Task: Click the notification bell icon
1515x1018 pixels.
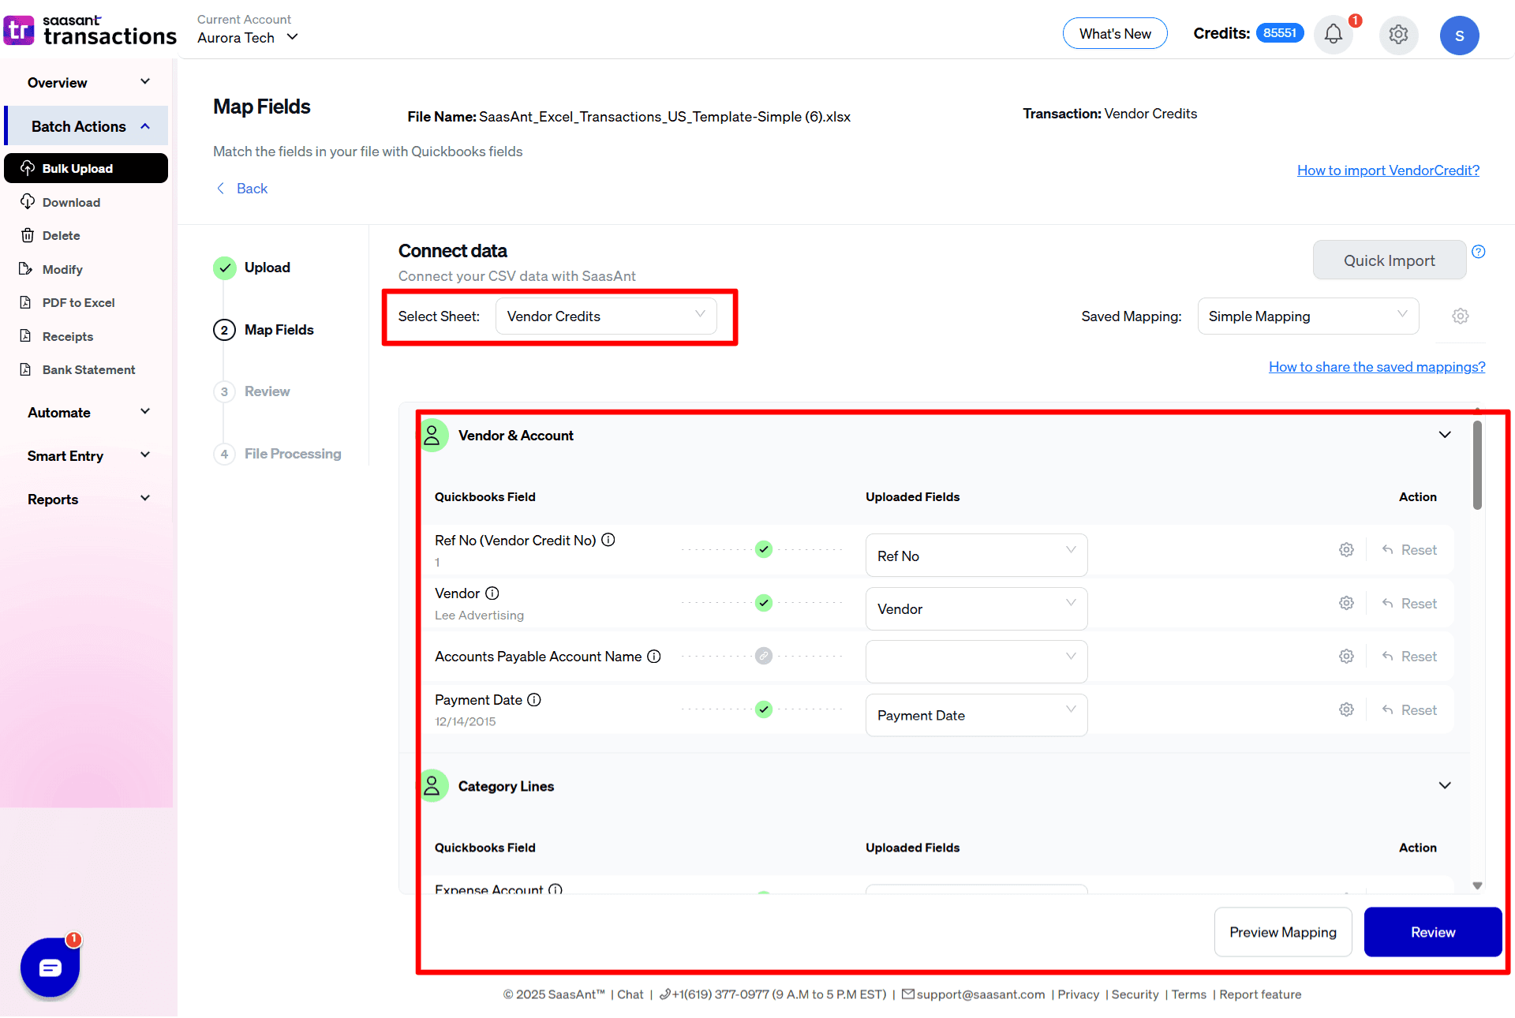Action: pos(1333,35)
